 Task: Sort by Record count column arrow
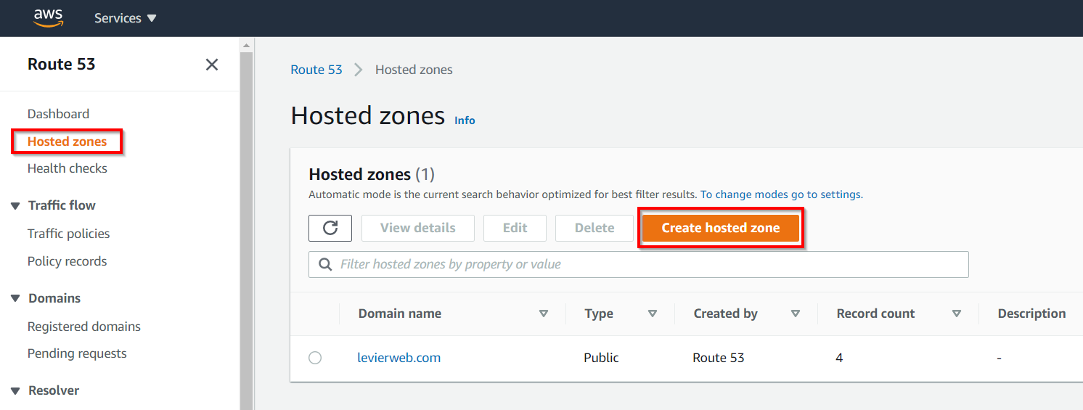click(x=957, y=314)
